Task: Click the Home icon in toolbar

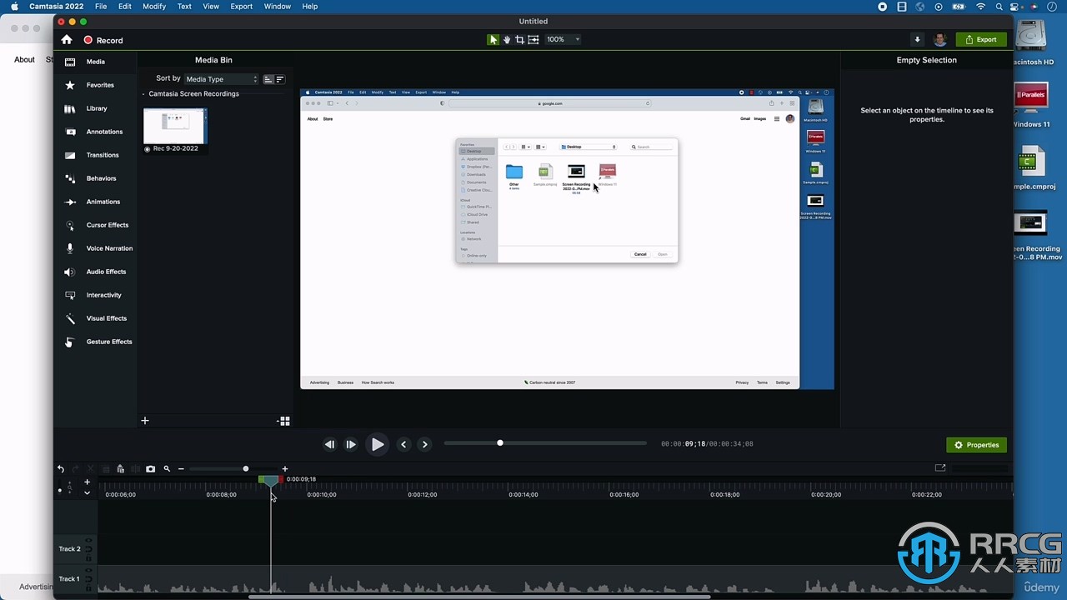Action: coord(67,40)
